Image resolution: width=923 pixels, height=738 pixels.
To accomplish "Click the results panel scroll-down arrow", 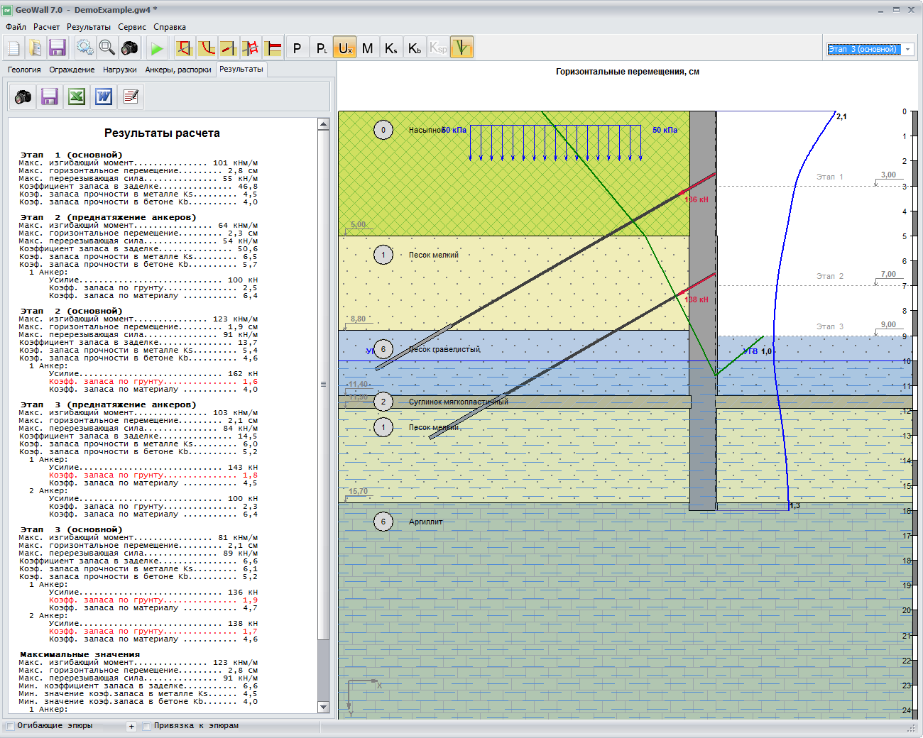I will pos(324,707).
